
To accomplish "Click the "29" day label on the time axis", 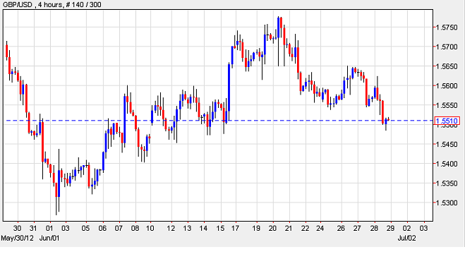I will [391, 228].
